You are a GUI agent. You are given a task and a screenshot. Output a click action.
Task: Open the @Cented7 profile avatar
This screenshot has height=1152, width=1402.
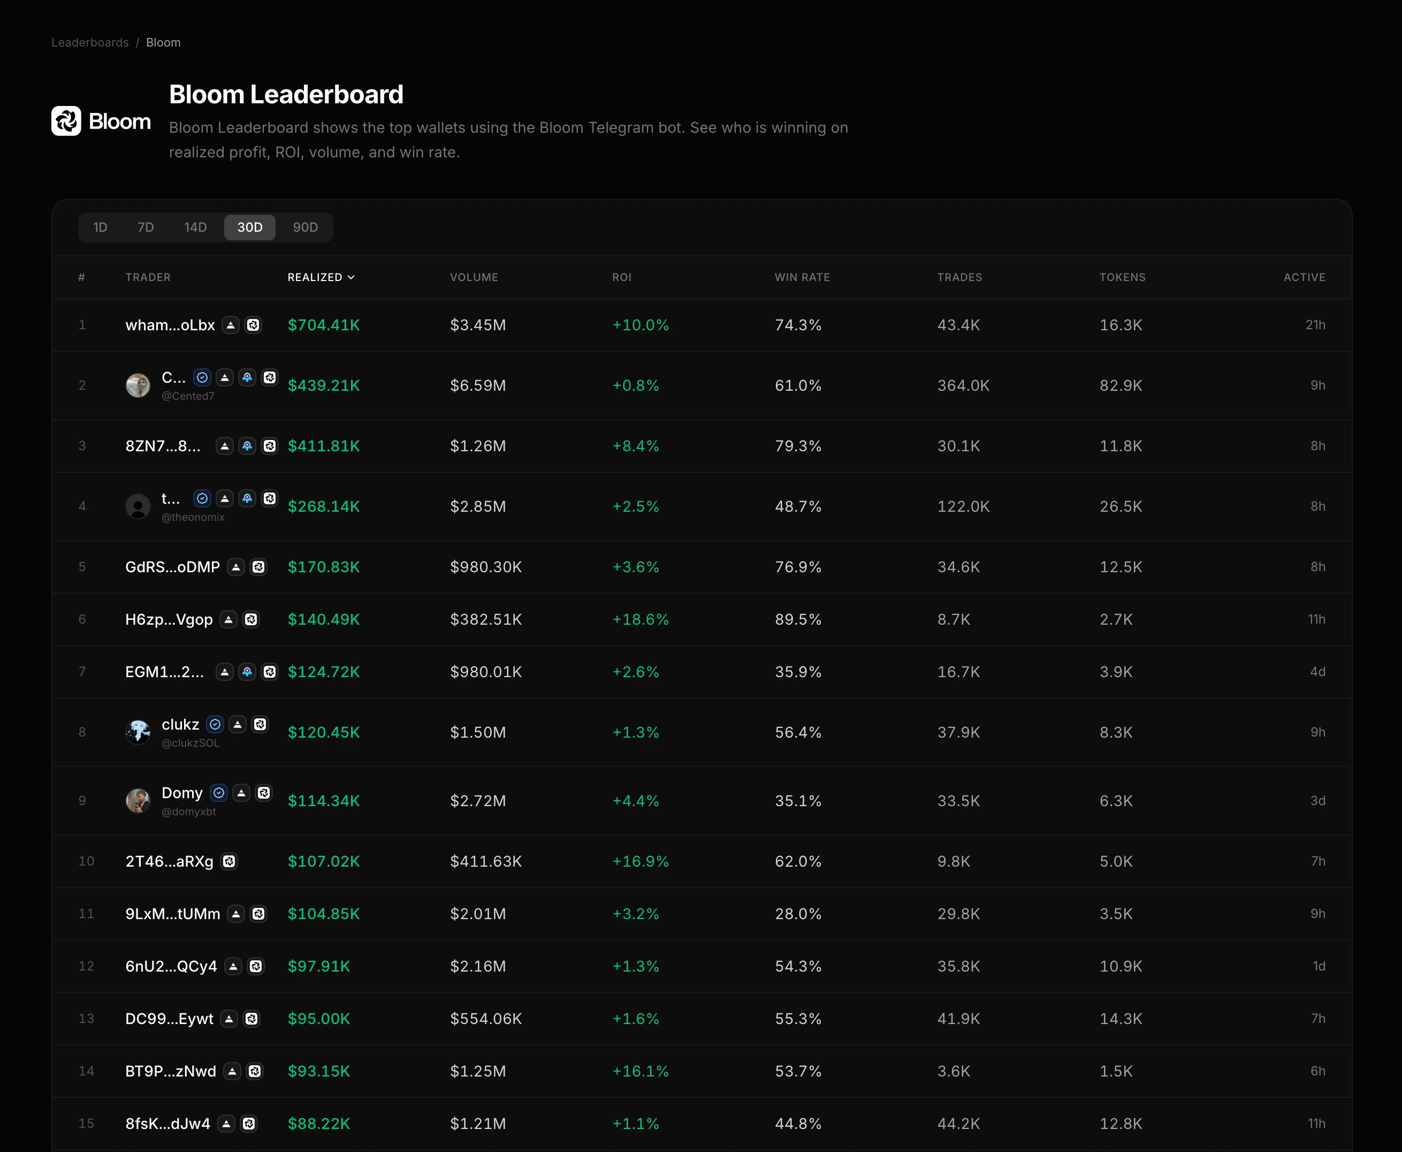coord(138,385)
